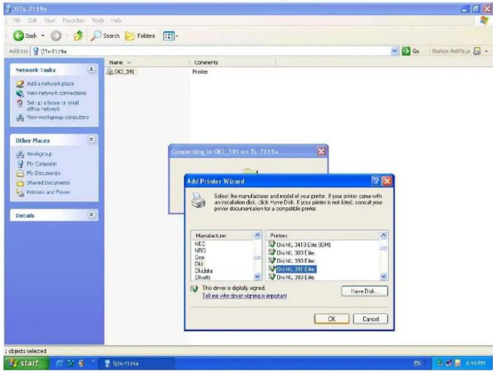493x371 pixels.
Task: Select the OKI_391 printer item
Action: click(121, 72)
